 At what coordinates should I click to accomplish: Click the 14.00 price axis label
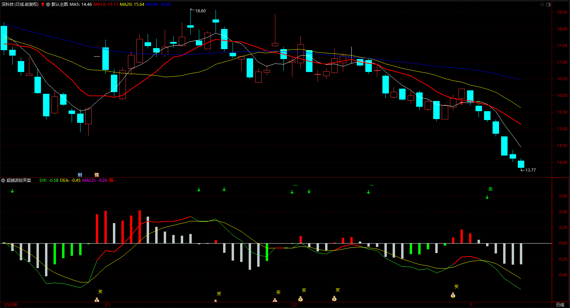coord(562,162)
